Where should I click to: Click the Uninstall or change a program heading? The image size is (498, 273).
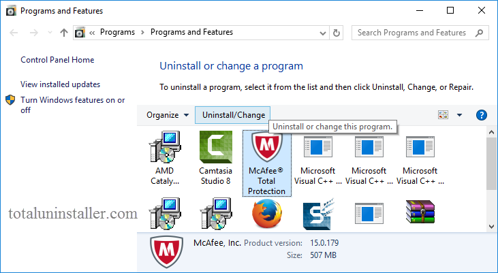tap(231, 66)
